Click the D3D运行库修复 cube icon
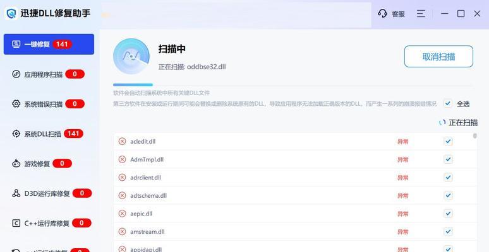Screen dimensions: 489x252 point(17,193)
